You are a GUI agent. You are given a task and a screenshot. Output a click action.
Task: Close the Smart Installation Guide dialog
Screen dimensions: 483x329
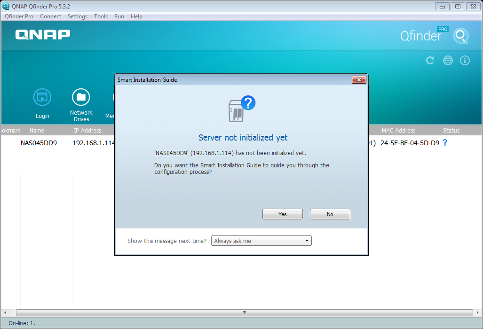coord(359,80)
